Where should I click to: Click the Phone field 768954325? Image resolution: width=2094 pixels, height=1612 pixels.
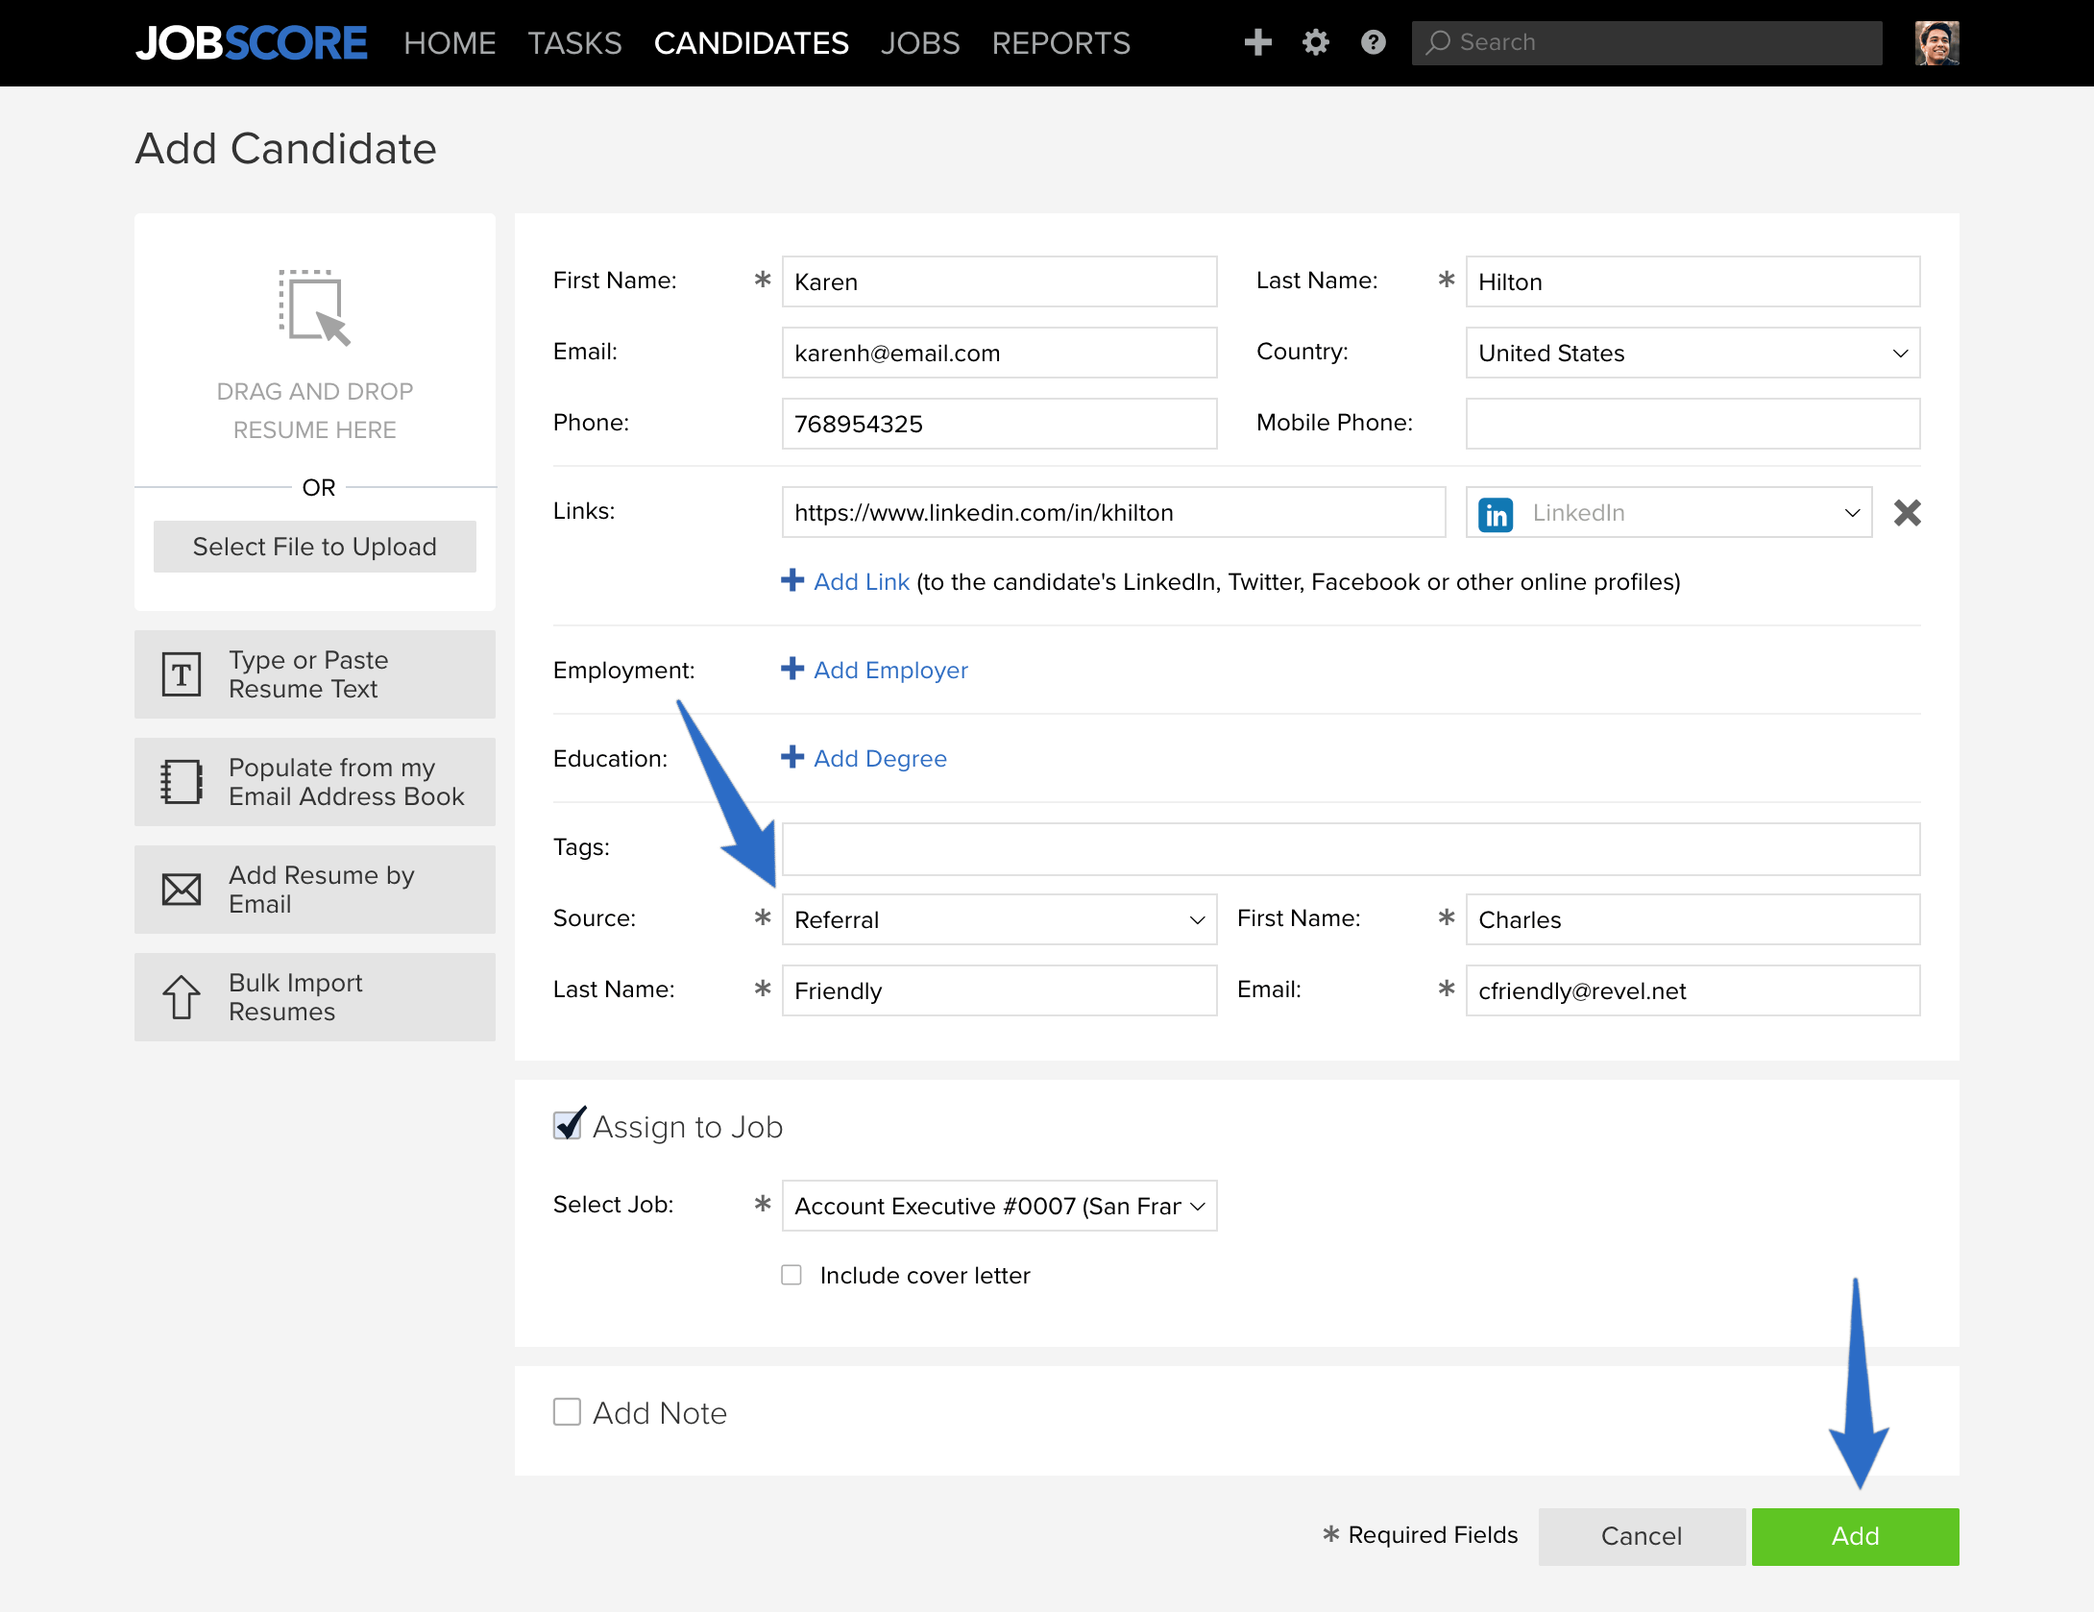999,424
